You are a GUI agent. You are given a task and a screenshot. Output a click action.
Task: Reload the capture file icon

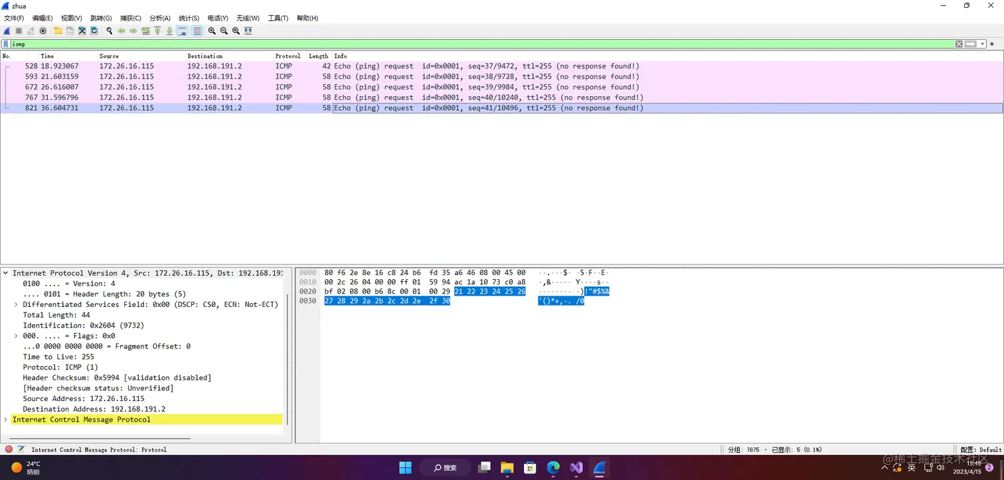[94, 31]
